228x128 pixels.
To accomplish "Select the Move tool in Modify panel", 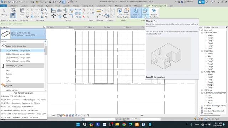I will click(x=53, y=16).
